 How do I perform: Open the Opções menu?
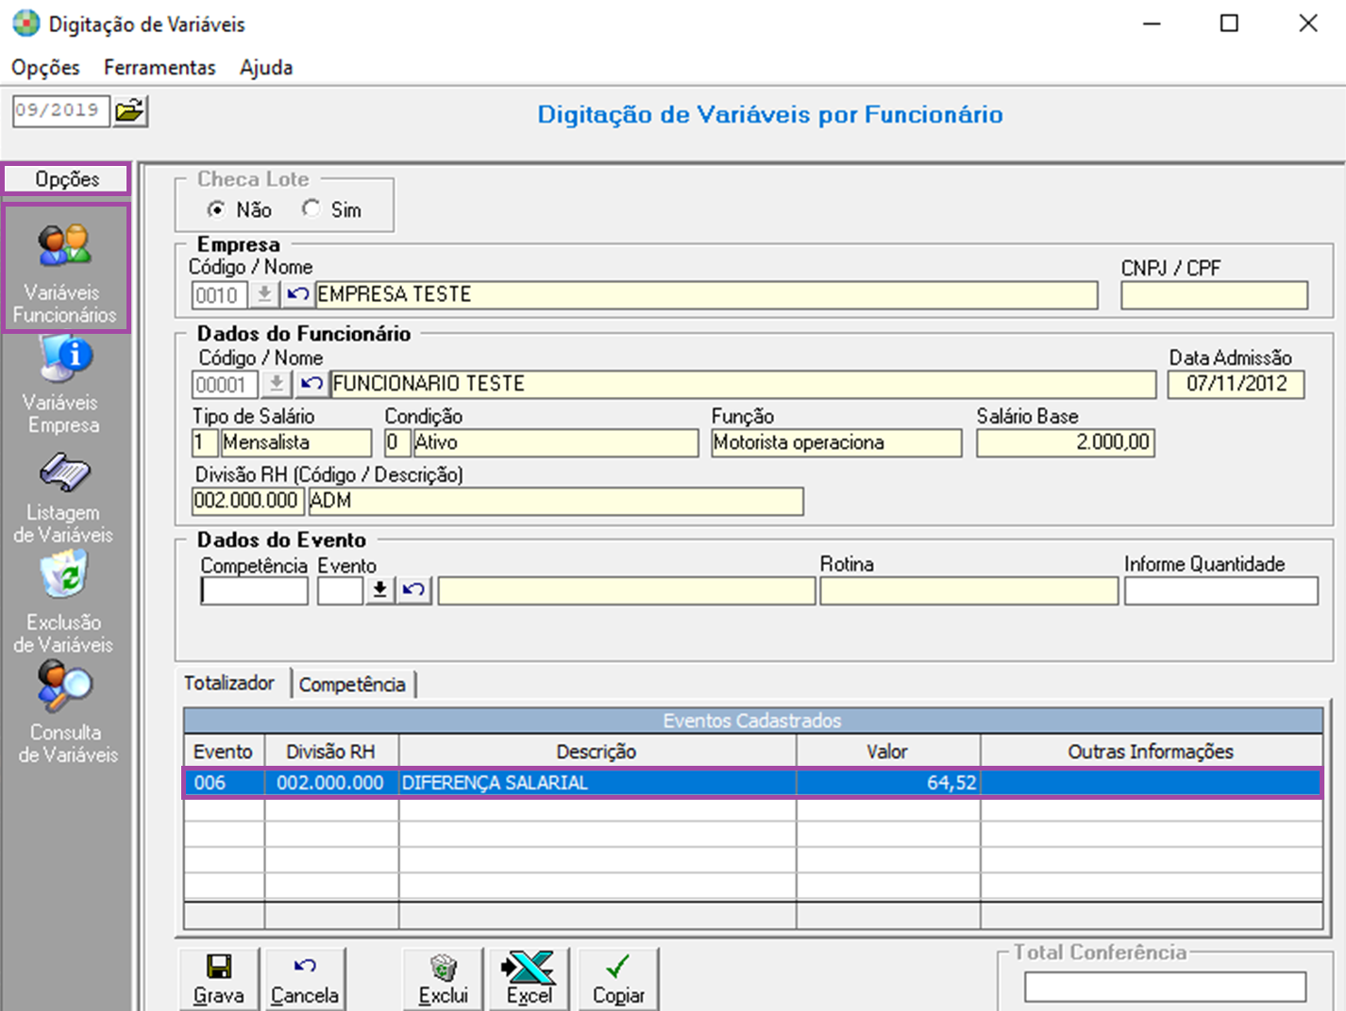pos(45,67)
